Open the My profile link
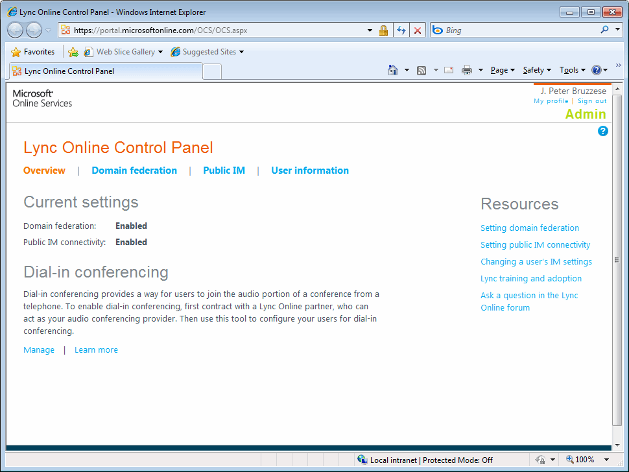Viewport: 629px width, 472px height. [x=551, y=101]
